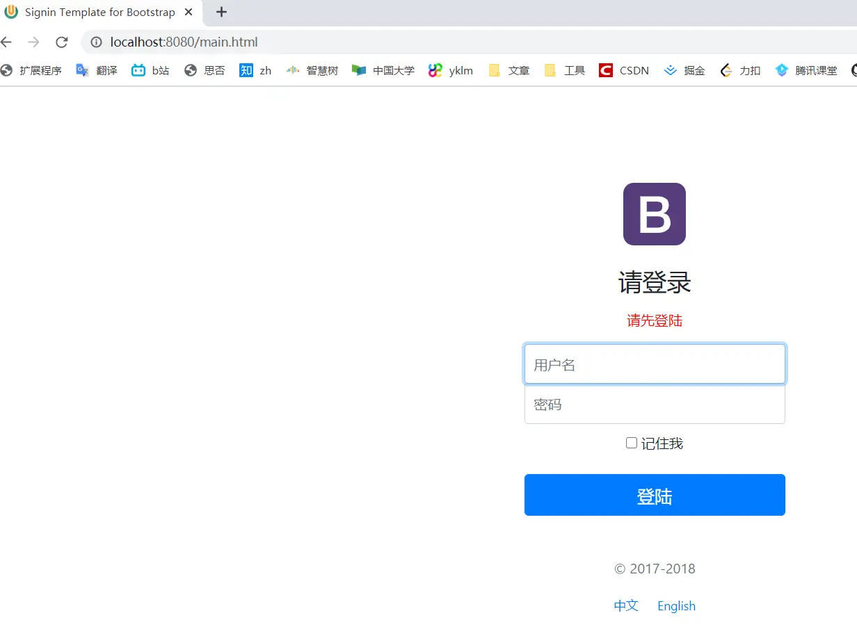Click the site info icon in address bar
The height and width of the screenshot is (636, 857).
point(96,42)
